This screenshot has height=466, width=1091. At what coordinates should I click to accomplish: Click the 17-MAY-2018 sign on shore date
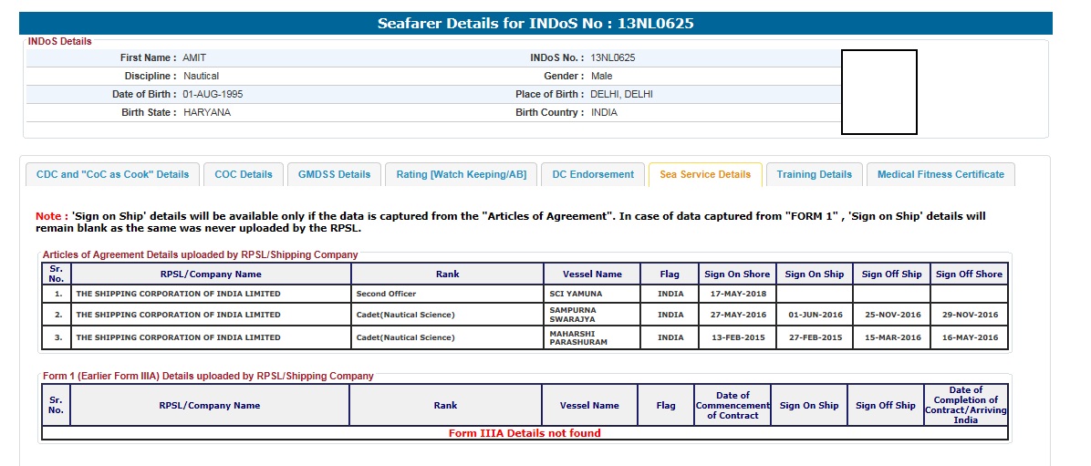coord(737,294)
